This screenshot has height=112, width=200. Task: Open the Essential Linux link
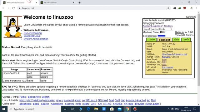(x=32, y=36)
